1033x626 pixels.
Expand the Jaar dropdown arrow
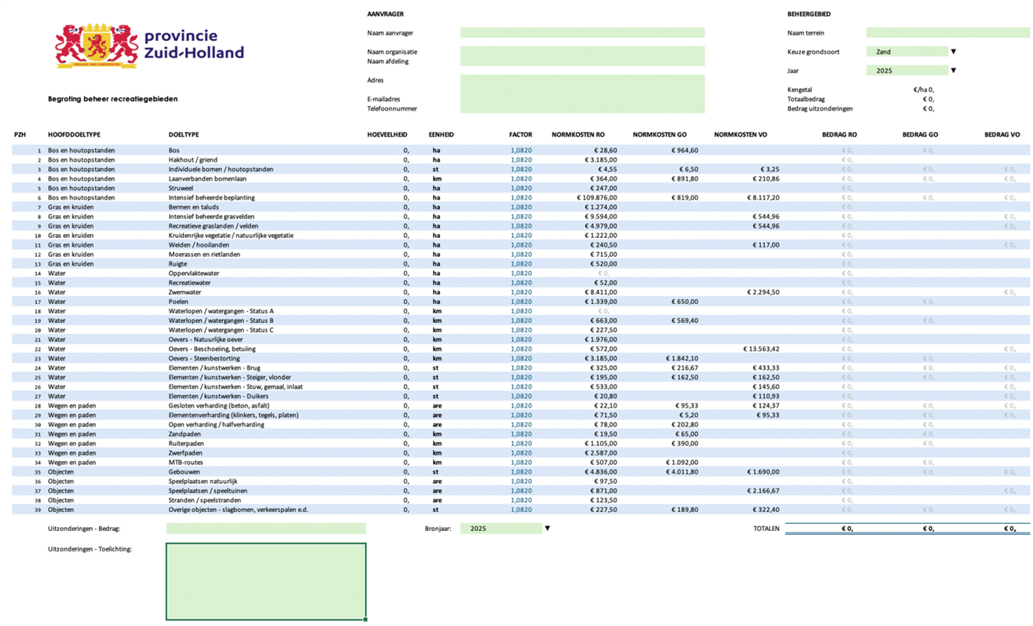coord(954,71)
